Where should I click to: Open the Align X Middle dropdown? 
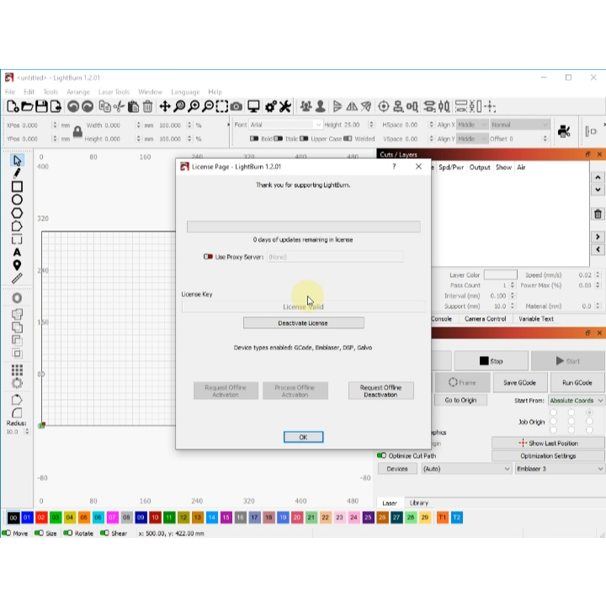(472, 125)
